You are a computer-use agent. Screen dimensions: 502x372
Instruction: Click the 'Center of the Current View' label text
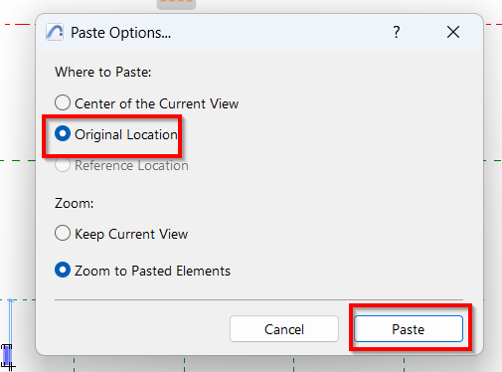[156, 103]
